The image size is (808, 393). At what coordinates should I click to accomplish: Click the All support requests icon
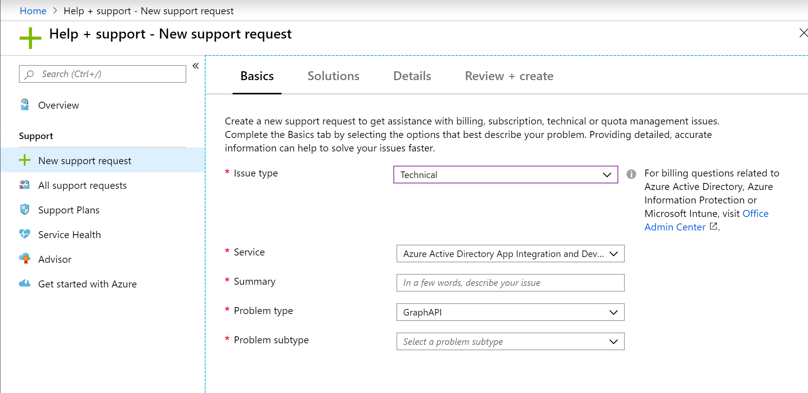(25, 185)
